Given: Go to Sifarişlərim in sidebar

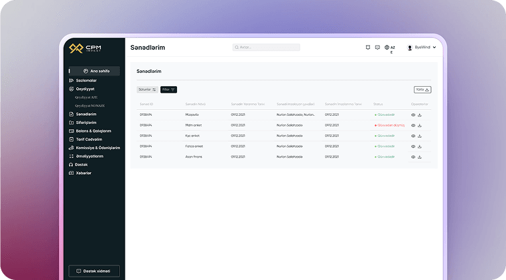Looking at the screenshot, I should 86,122.
